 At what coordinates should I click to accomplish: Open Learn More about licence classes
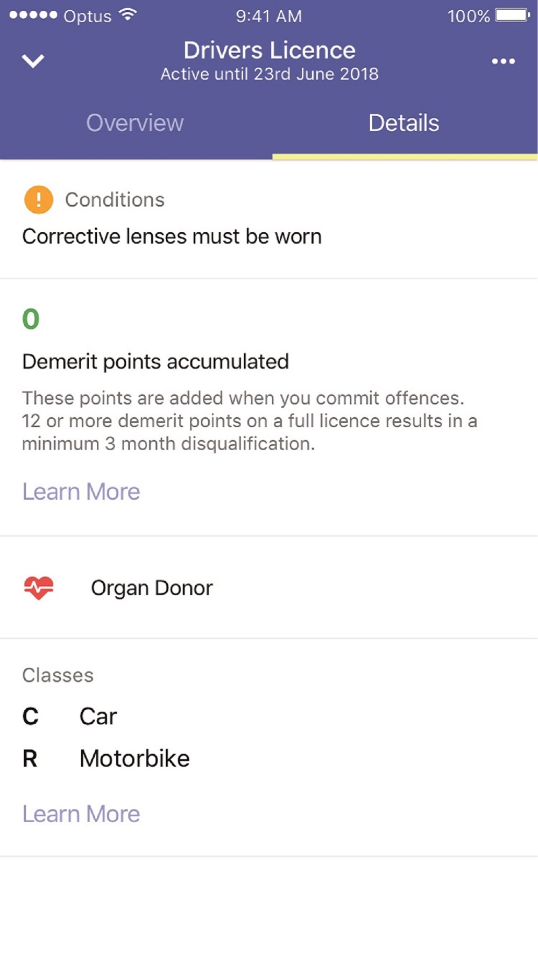[x=81, y=814]
